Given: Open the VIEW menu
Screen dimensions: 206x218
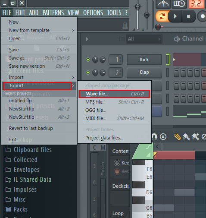Looking at the screenshot, I should click(73, 13).
